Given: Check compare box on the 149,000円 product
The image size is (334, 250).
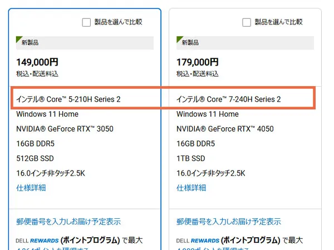Looking at the screenshot, I should pyautogui.click(x=86, y=22).
